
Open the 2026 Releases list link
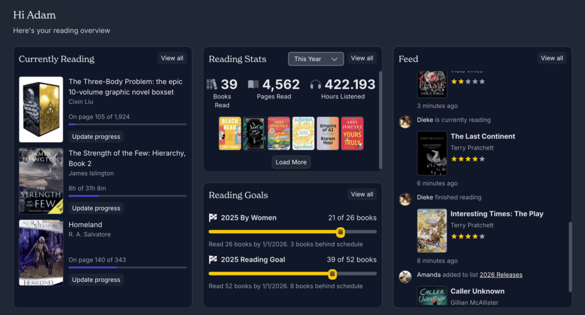500,275
